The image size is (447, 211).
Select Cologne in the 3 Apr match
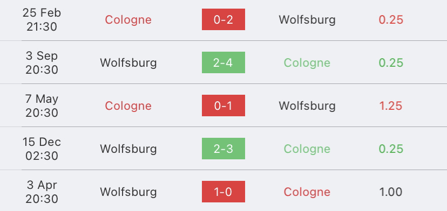[x=307, y=192]
